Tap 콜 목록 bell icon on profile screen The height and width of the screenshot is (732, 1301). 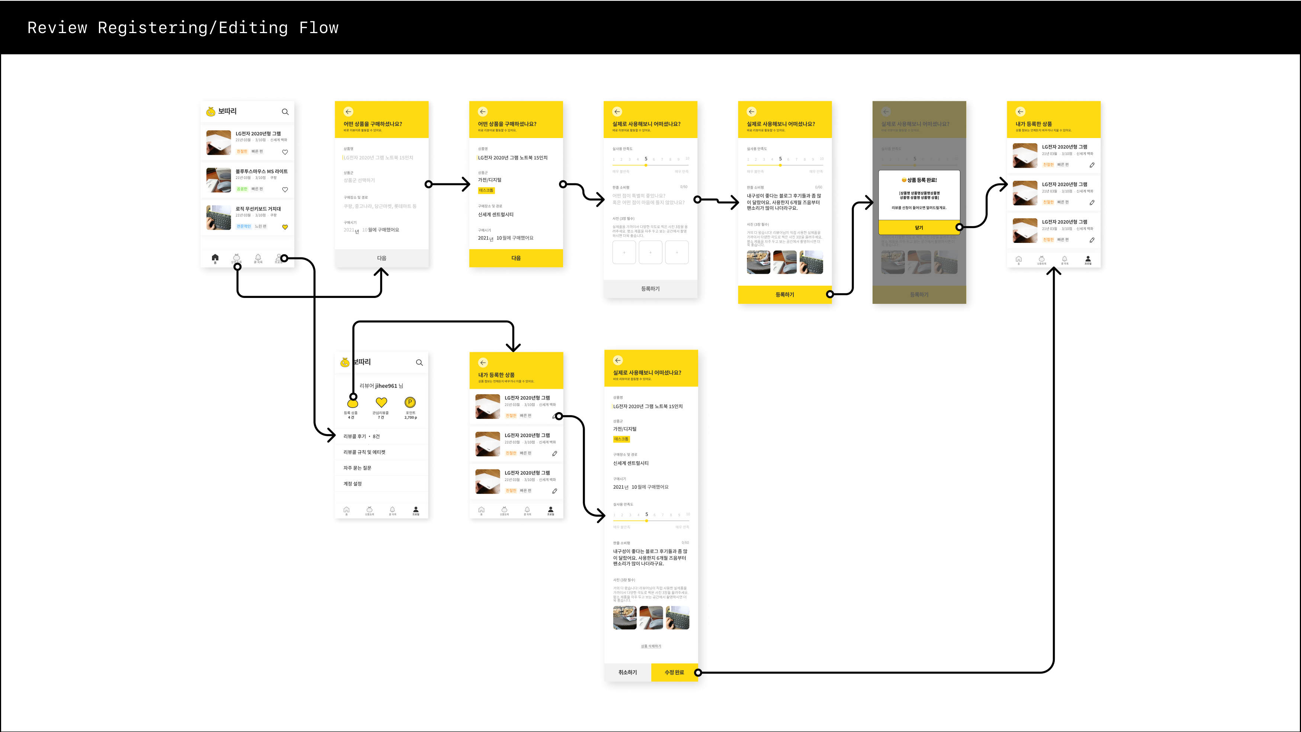click(x=392, y=510)
